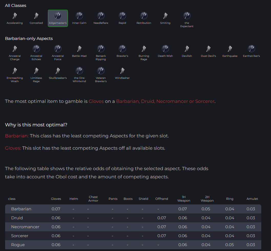The height and width of the screenshot is (251, 271).
Task: Select the Earthstriker's aspect icon
Action: point(252,49)
